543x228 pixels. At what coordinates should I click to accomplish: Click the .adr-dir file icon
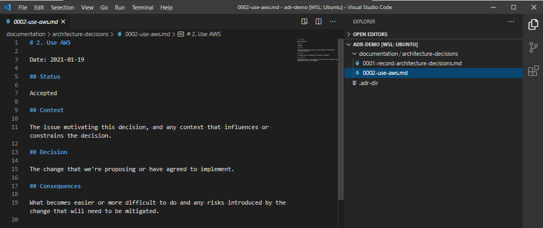pos(354,83)
